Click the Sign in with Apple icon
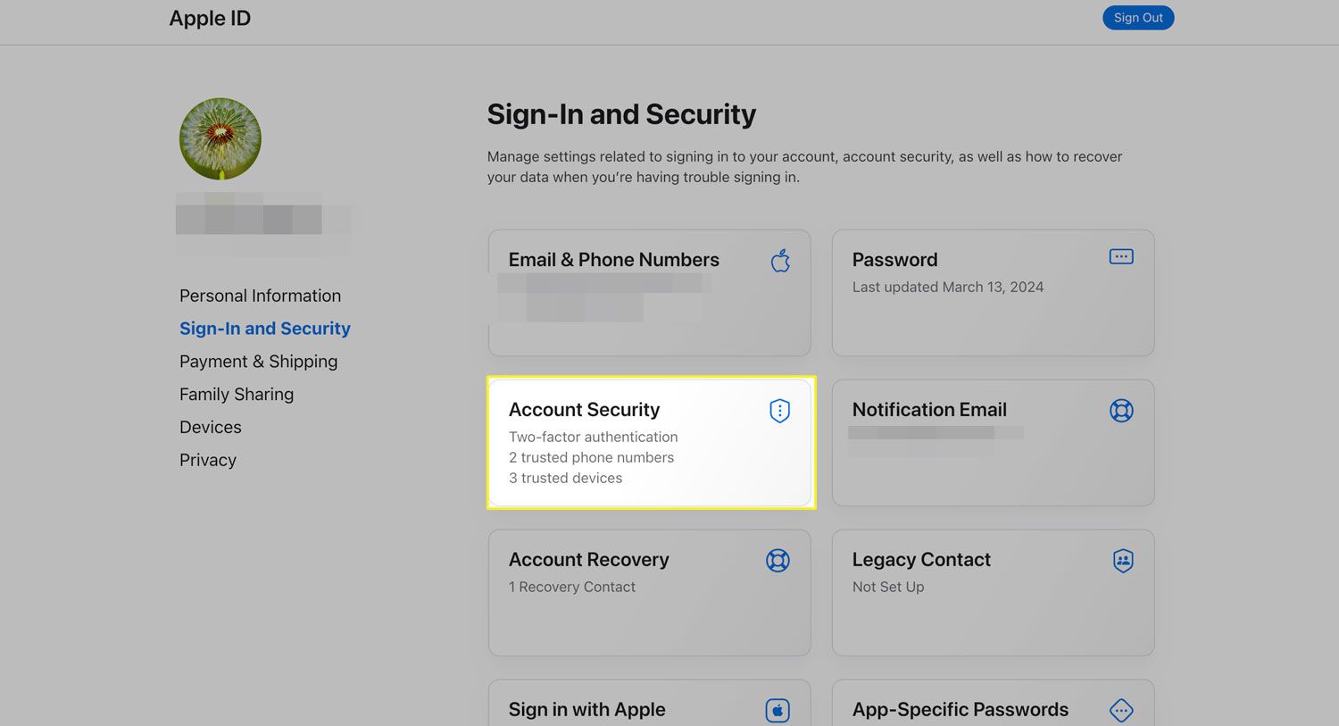The width and height of the screenshot is (1339, 726). click(778, 710)
